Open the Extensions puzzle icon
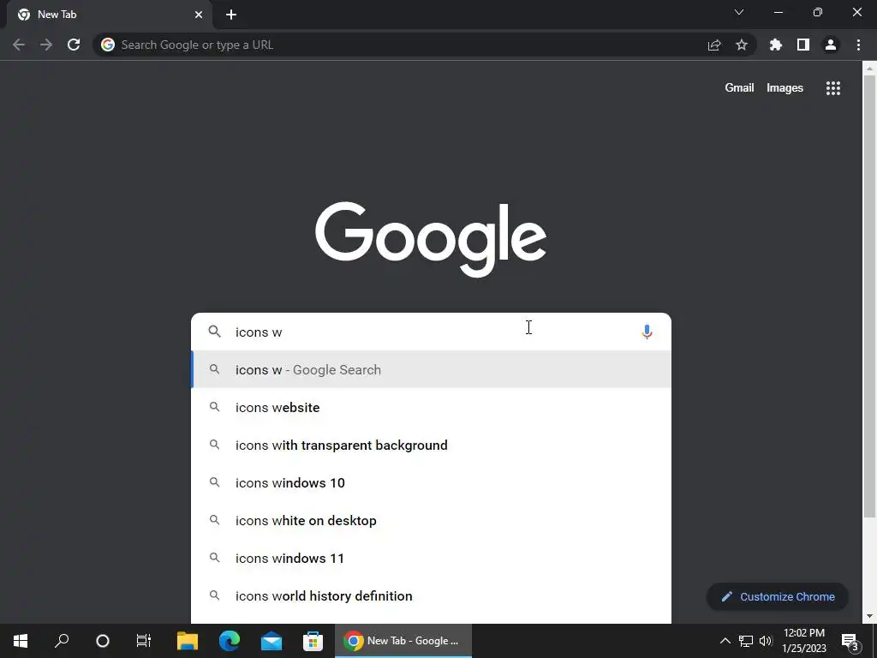Viewport: 877px width, 658px height. [x=776, y=45]
